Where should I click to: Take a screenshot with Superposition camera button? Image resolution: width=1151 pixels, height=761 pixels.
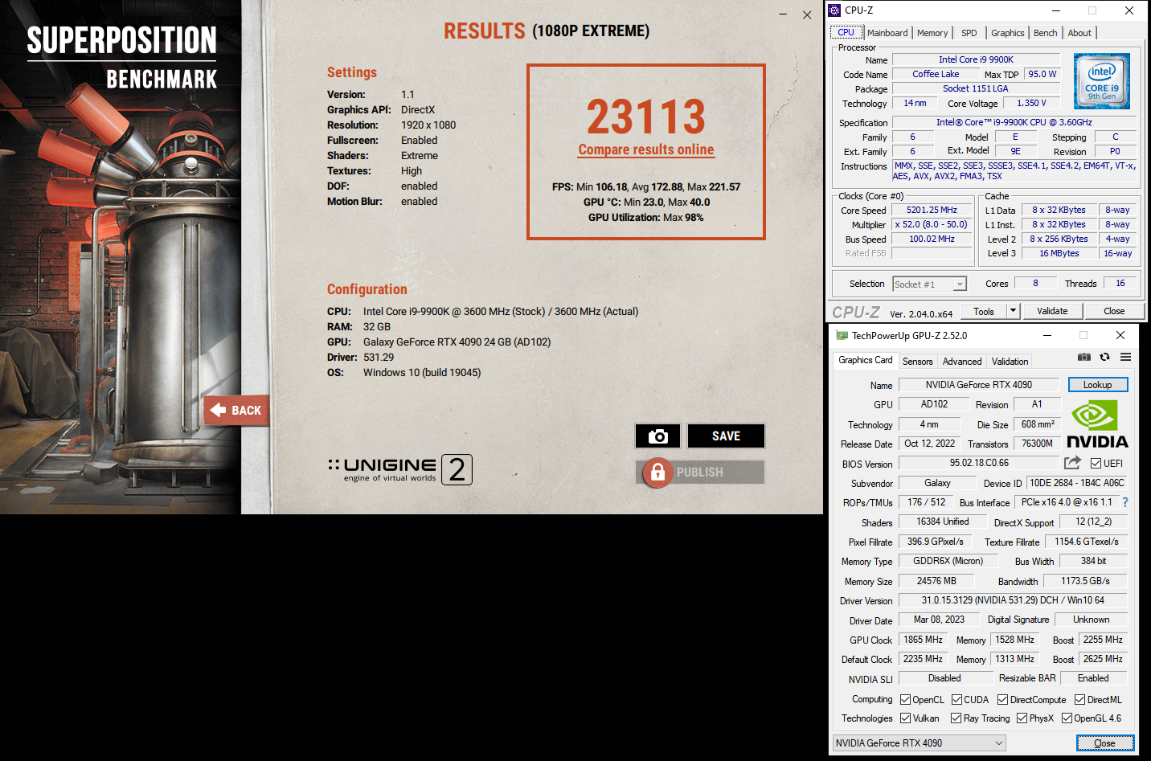(657, 436)
